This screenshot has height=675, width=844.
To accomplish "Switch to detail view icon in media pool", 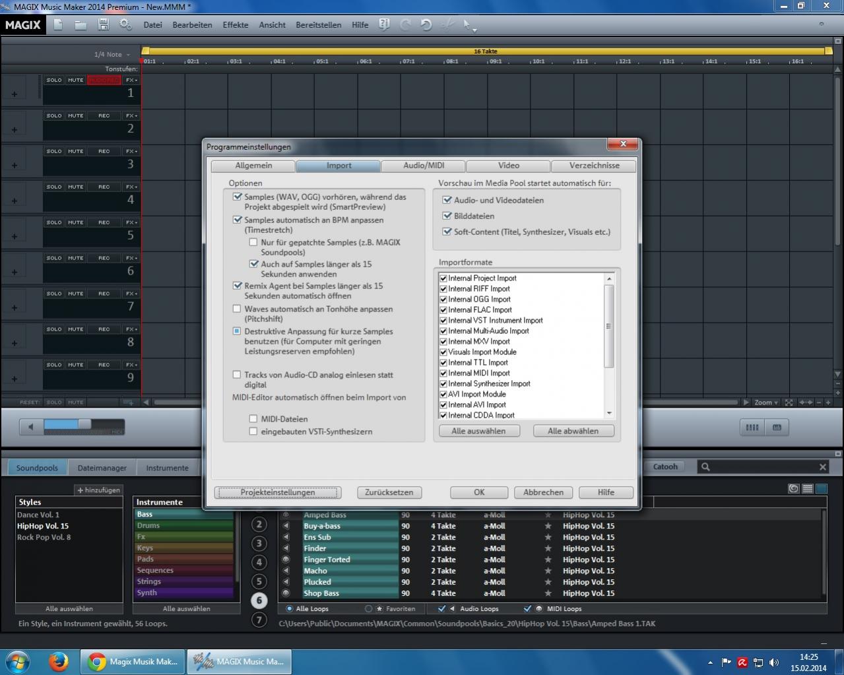I will coord(822,489).
